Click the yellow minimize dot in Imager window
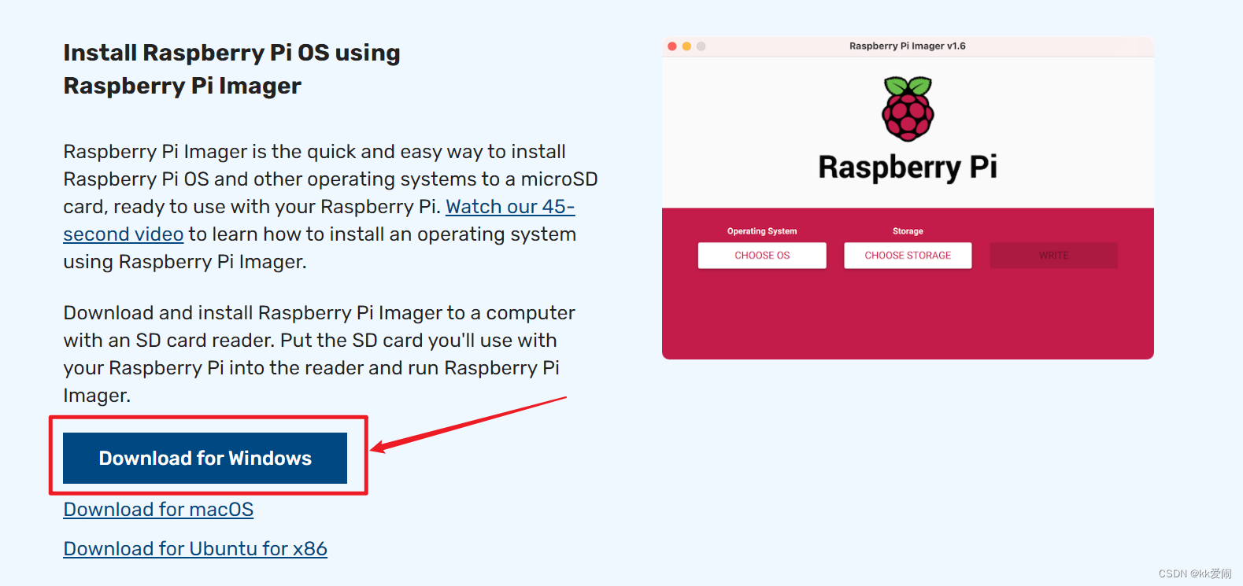The image size is (1243, 586). tap(686, 46)
